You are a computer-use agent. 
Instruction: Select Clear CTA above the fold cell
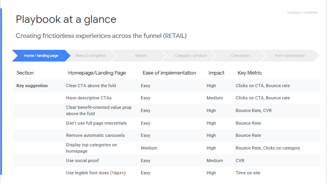click(91, 86)
